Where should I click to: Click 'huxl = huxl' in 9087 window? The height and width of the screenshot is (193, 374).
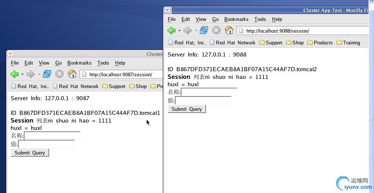26,128
